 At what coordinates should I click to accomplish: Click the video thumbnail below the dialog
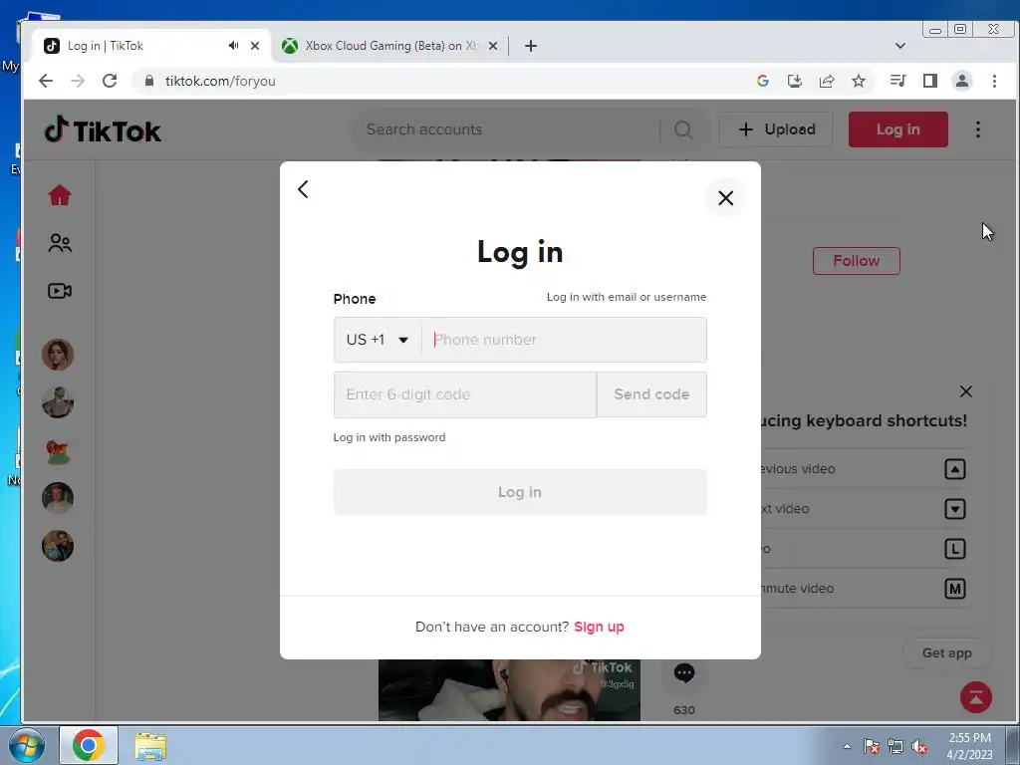(509, 689)
